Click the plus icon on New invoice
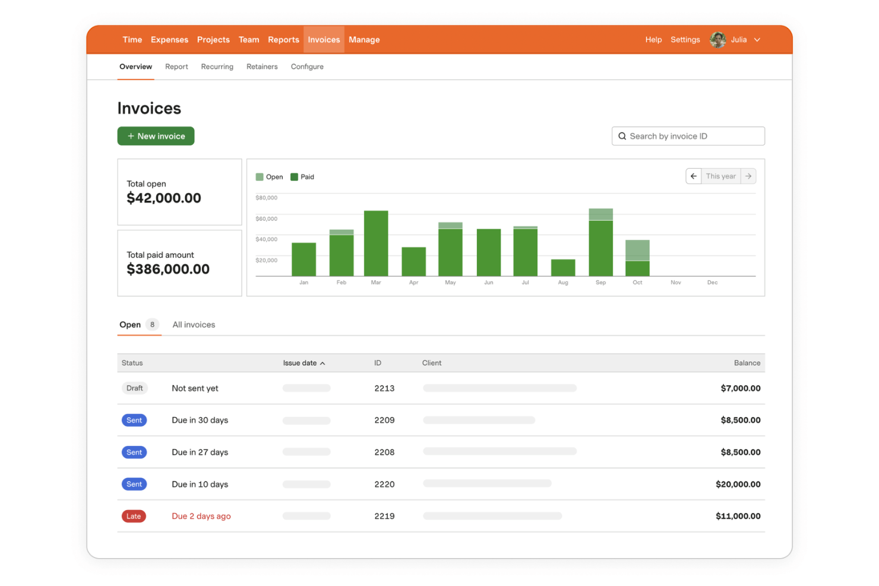Image resolution: width=879 pixels, height=586 pixels. click(131, 136)
